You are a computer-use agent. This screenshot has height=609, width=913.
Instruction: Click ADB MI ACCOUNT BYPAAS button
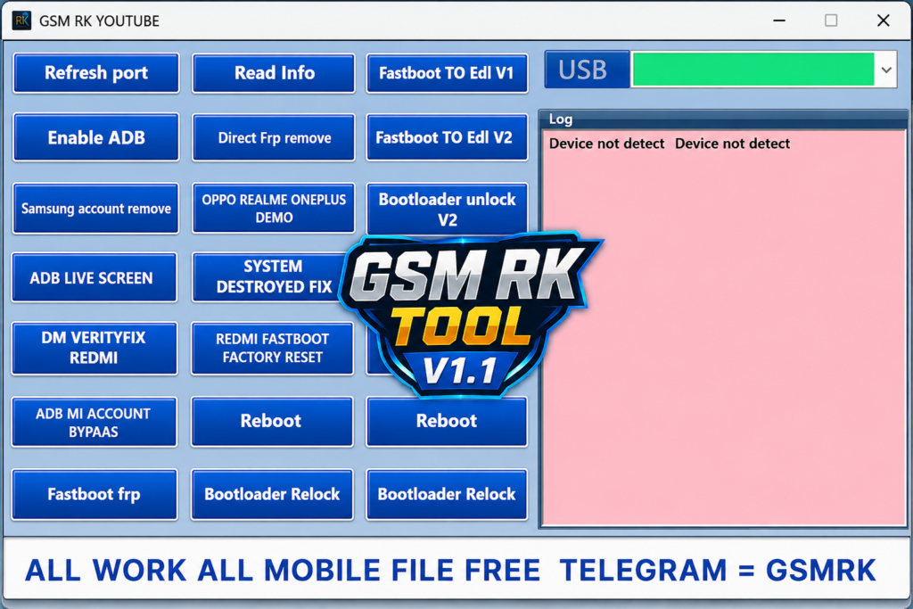[94, 422]
